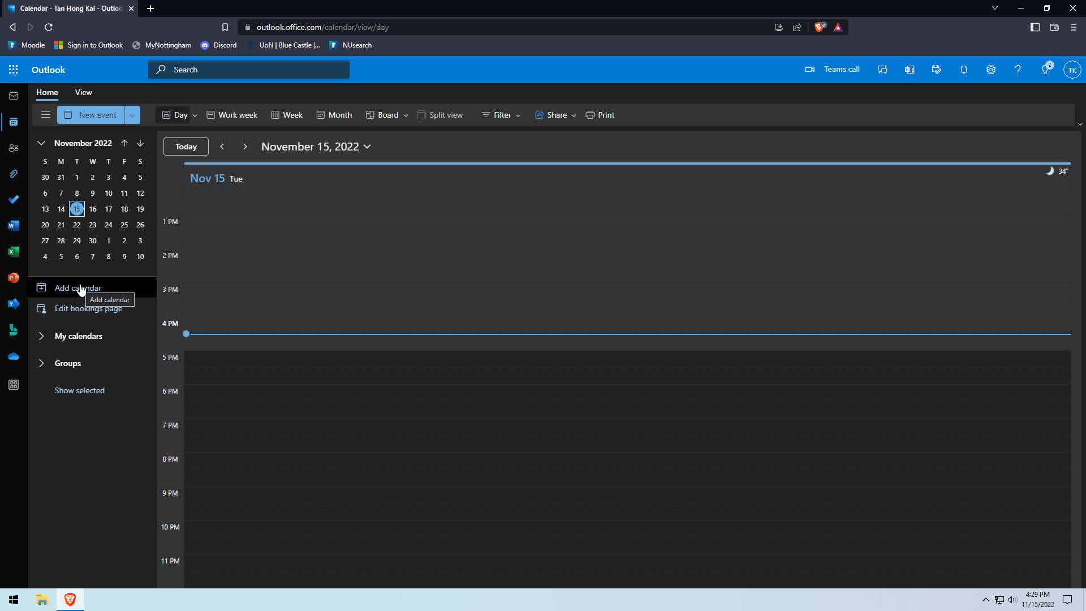Open the Mail icon in left sidebar

pos(14,96)
